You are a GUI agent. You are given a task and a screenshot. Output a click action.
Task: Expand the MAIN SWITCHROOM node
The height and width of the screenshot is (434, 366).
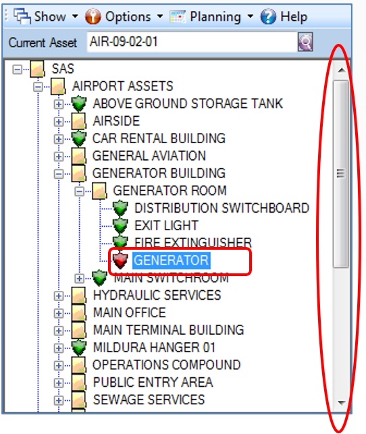click(x=79, y=279)
